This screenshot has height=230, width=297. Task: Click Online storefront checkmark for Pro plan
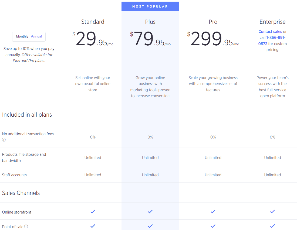pyautogui.click(x=213, y=212)
